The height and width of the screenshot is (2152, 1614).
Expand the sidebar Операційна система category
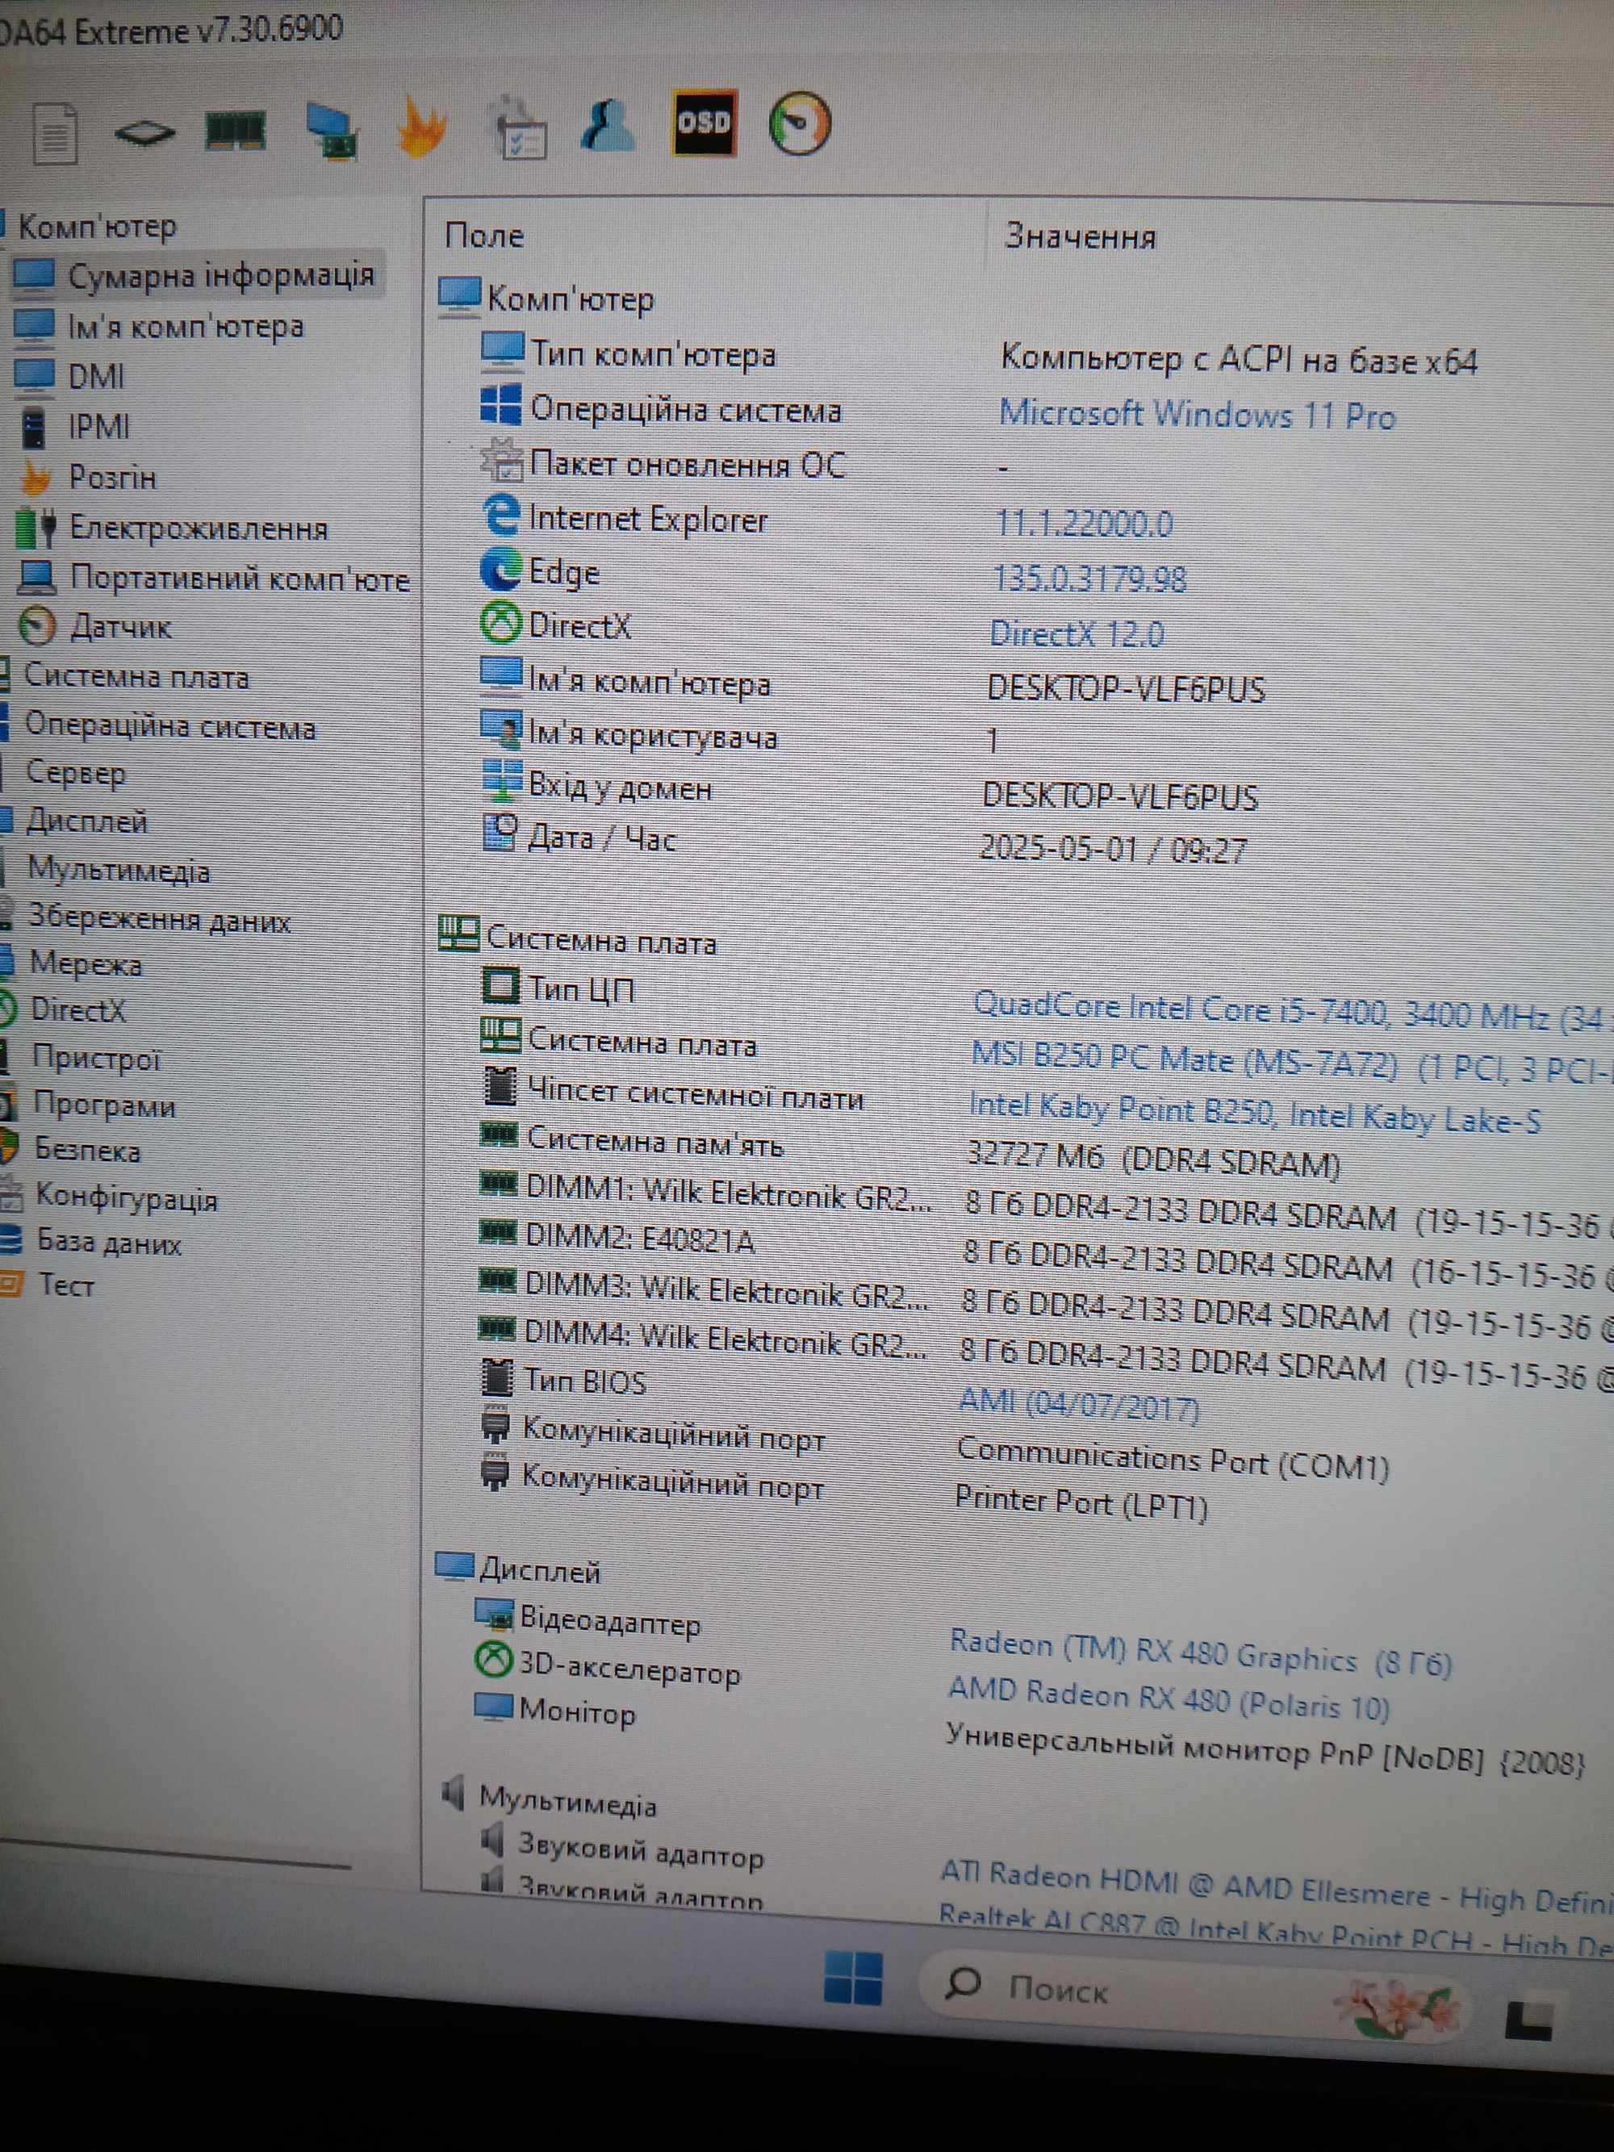click(x=169, y=725)
